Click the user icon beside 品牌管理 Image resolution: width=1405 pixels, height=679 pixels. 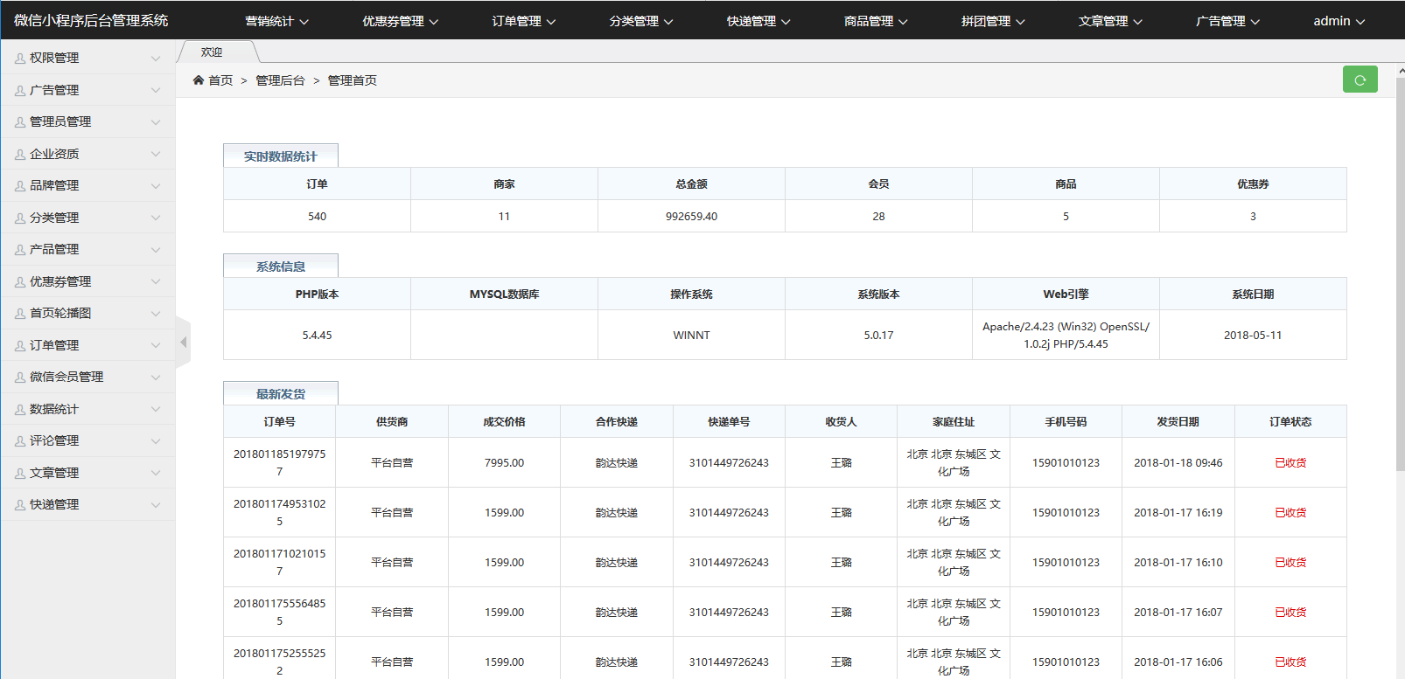pyautogui.click(x=20, y=186)
